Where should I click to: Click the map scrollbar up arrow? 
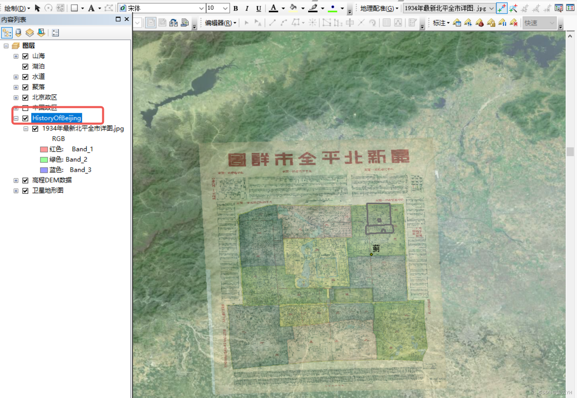[570, 36]
